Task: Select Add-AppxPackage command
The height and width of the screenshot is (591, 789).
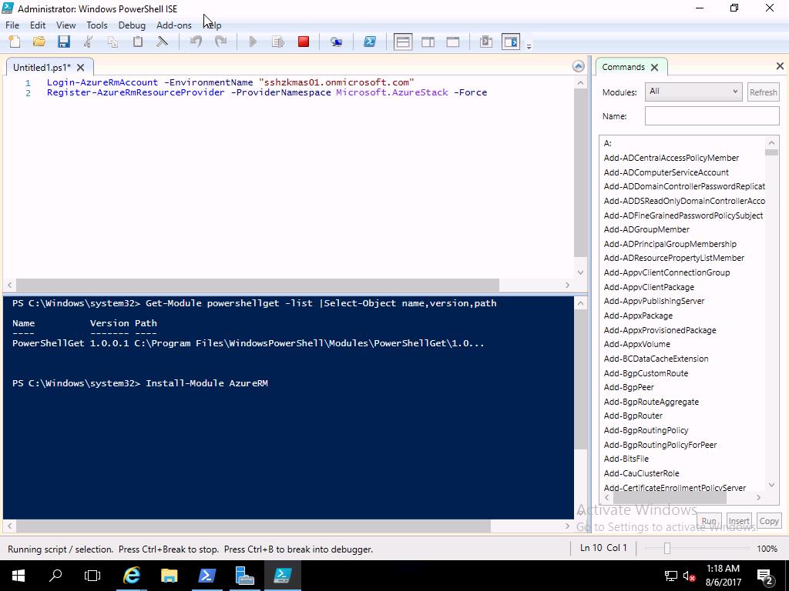Action: 638,316
